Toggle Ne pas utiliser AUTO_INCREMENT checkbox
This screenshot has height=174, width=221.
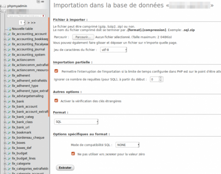click(x=73, y=154)
